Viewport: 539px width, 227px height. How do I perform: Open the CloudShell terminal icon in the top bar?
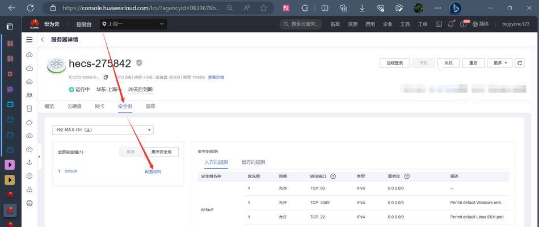coord(439,24)
